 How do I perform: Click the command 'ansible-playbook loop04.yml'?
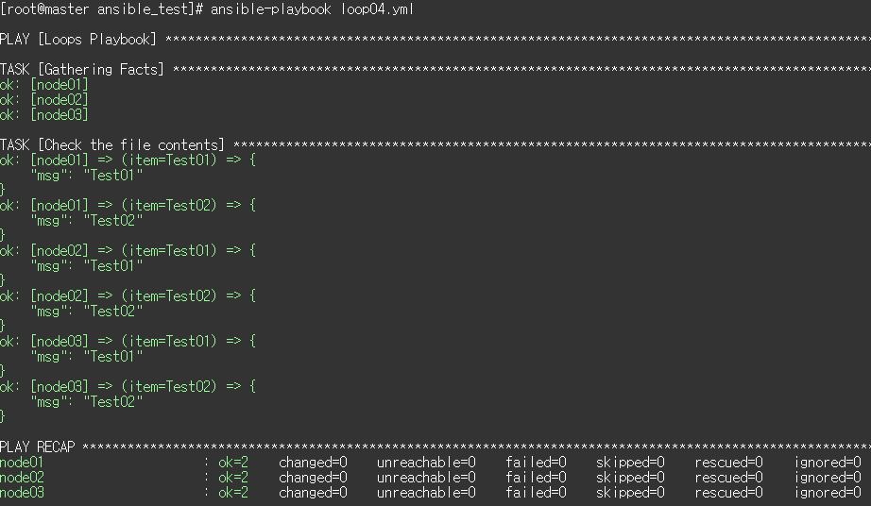click(312, 9)
